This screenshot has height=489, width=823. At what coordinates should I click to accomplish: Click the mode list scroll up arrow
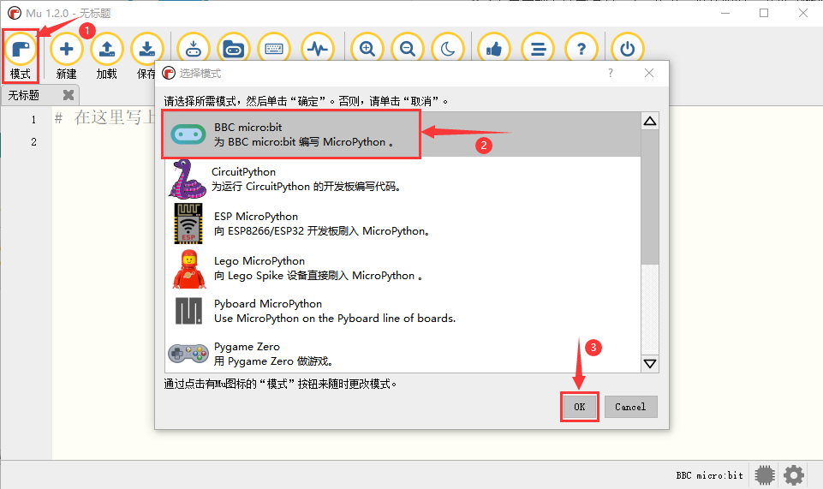650,122
